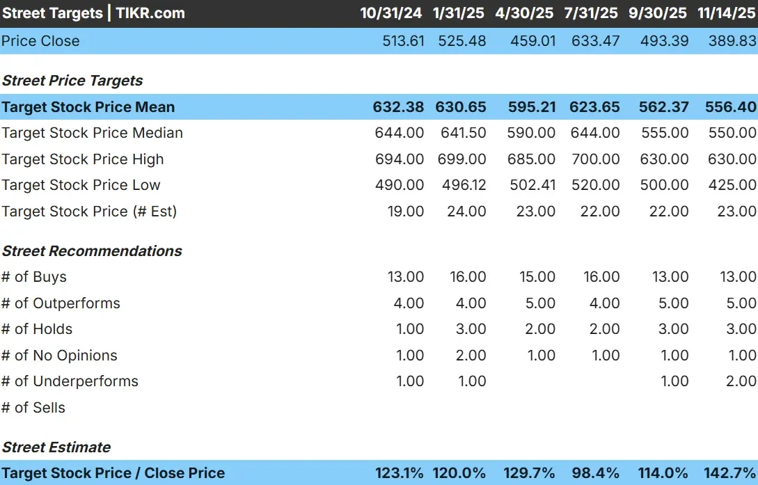Click the TIKR.com header link

tap(148, 13)
